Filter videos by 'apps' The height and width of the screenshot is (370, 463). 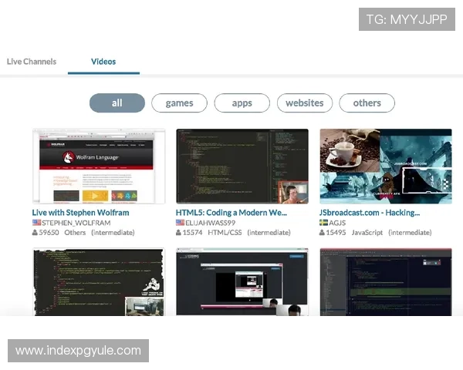pyautogui.click(x=242, y=103)
